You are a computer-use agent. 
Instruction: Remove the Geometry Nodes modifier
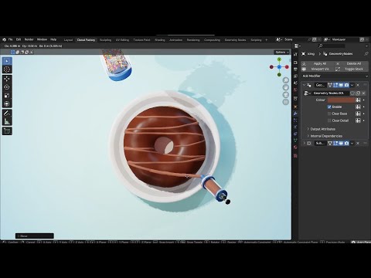[358, 85]
